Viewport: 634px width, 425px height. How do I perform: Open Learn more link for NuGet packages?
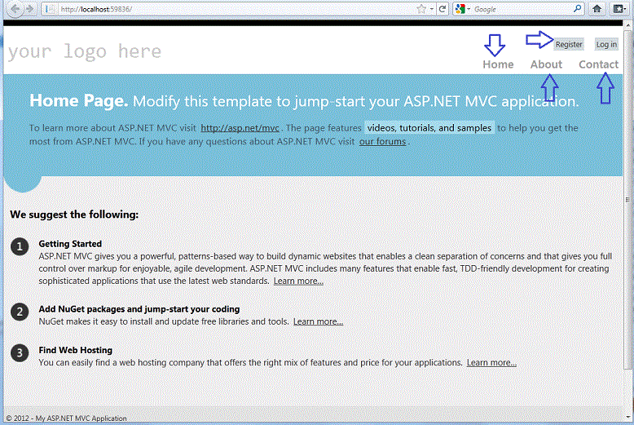click(318, 321)
